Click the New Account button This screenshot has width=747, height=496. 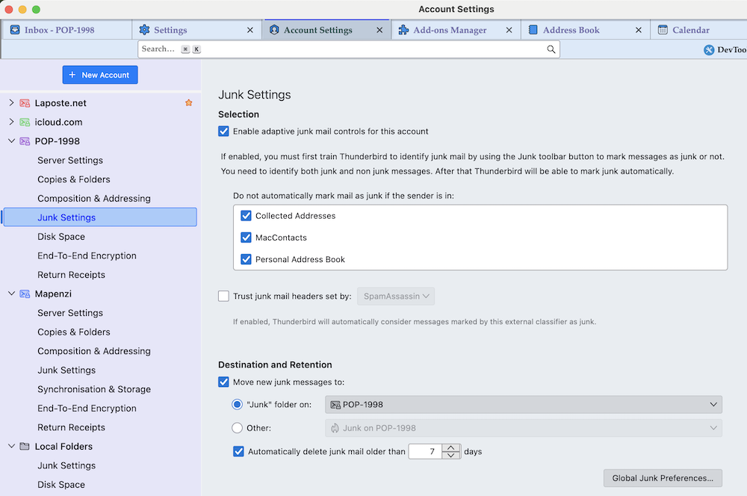click(x=100, y=75)
